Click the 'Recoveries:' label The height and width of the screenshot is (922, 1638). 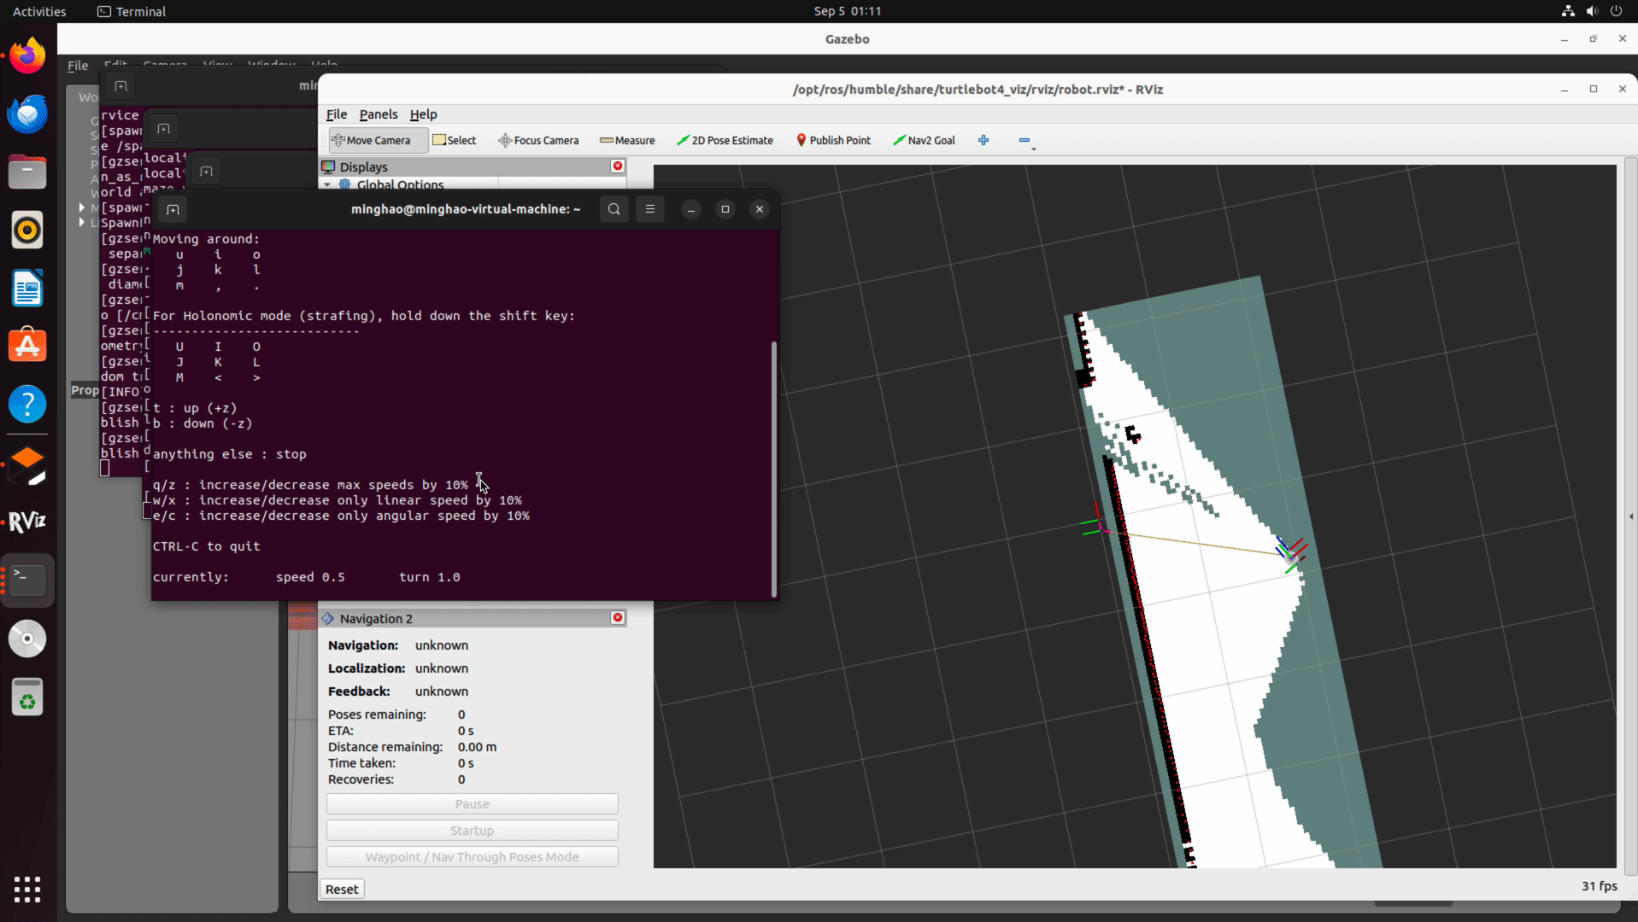(361, 779)
